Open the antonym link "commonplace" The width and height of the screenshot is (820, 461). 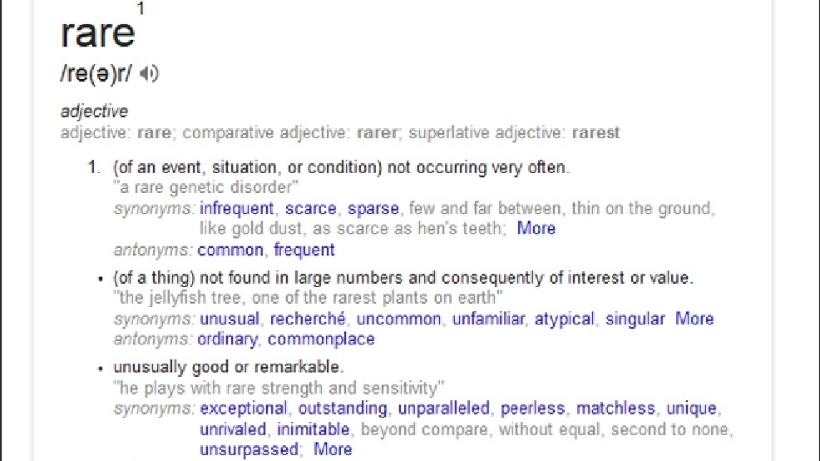tap(321, 339)
